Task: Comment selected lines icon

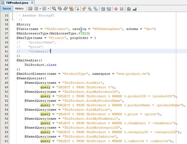Action: [129, 9]
